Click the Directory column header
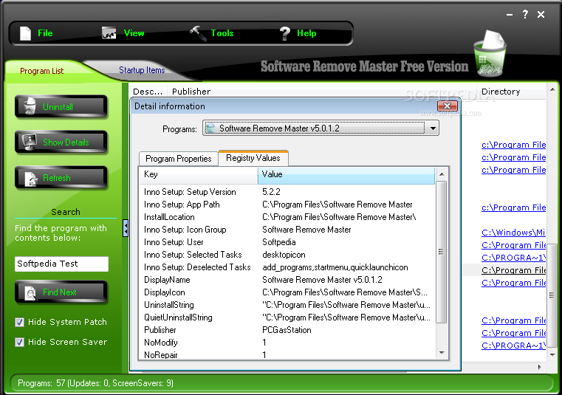This screenshot has height=395, width=562. [512, 92]
